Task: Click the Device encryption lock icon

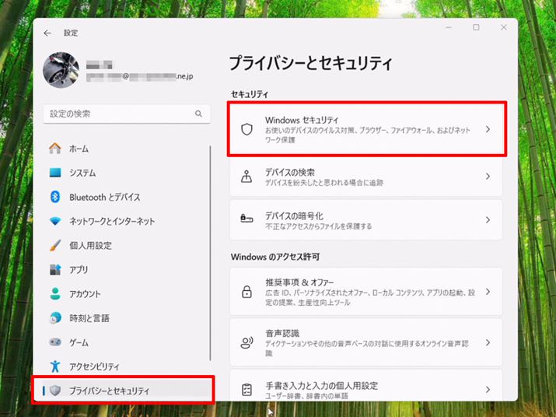Action: coord(247,220)
